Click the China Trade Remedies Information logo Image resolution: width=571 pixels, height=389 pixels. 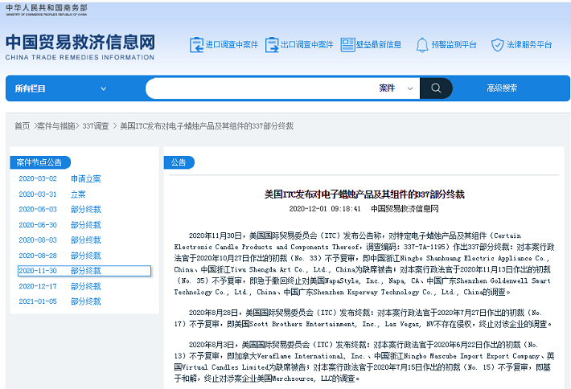point(80,47)
